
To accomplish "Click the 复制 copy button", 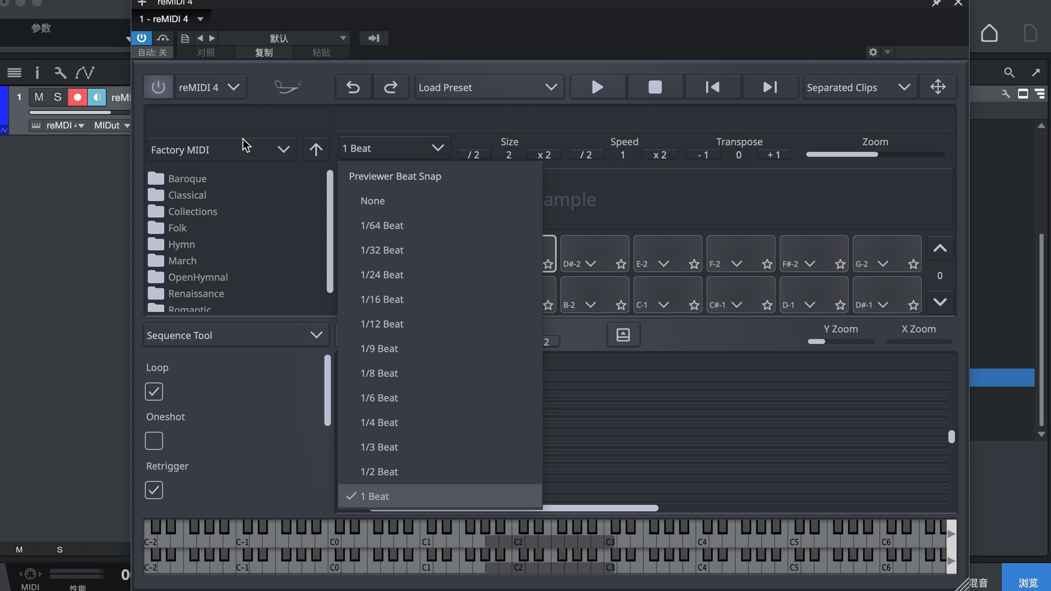I will click(x=264, y=53).
